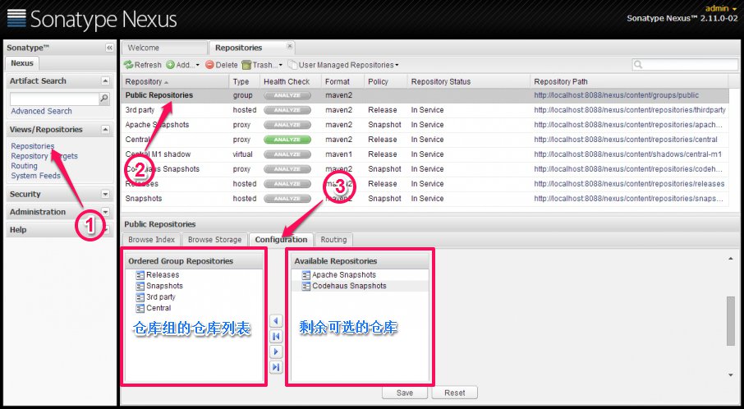Viewport: 744px width, 409px height.
Task: Open the System Feeds link
Action: pyautogui.click(x=35, y=176)
